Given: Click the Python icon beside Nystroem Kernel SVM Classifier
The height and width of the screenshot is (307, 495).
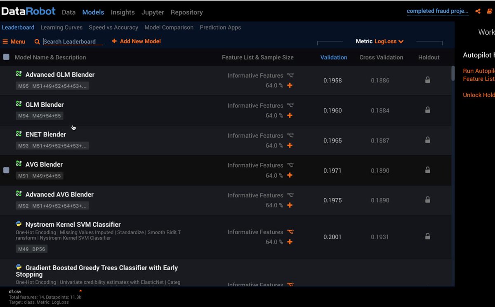Looking at the screenshot, I should pyautogui.click(x=19, y=224).
